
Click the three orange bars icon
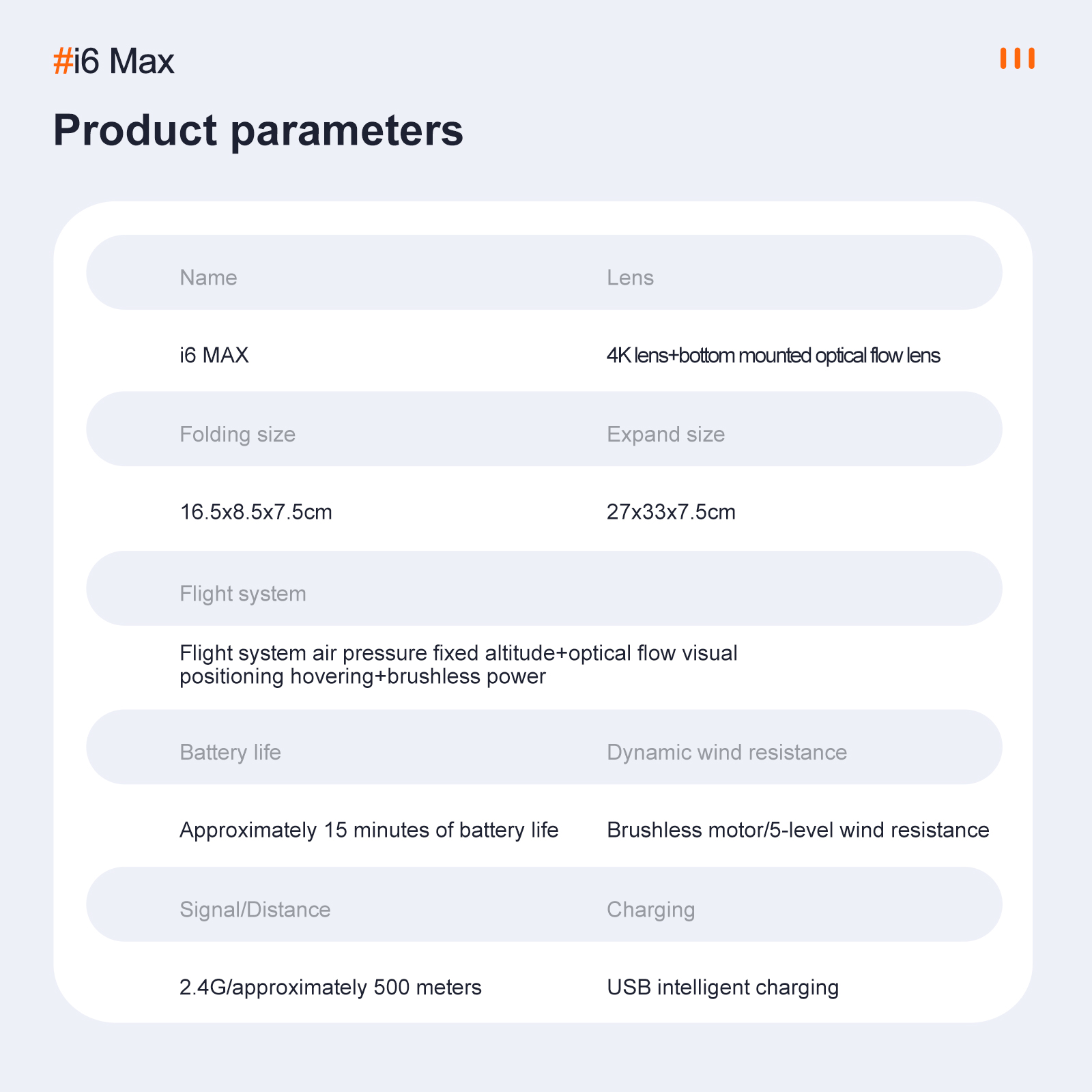(1017, 58)
